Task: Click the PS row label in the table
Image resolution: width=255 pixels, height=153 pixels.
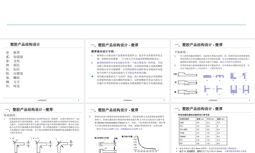Action: coord(181,143)
